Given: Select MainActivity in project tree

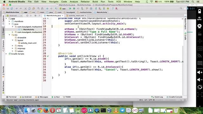Looking at the screenshot, I should (x=29, y=29).
